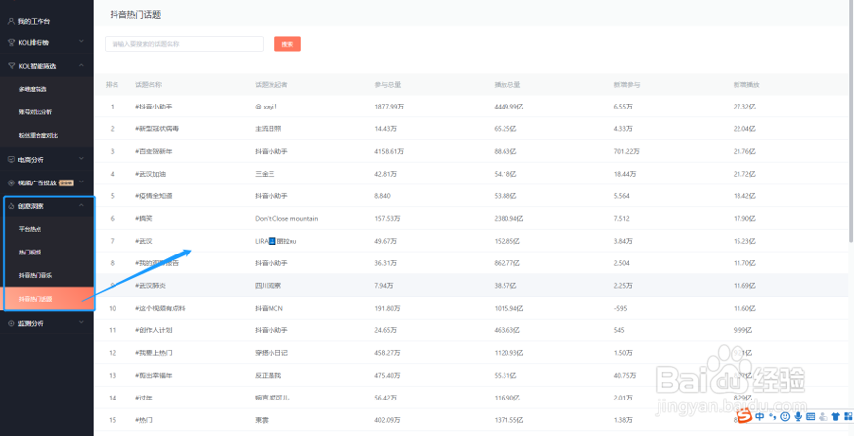This screenshot has width=854, height=436.
Task: Click the Sogou S logo icon
Action: (743, 417)
